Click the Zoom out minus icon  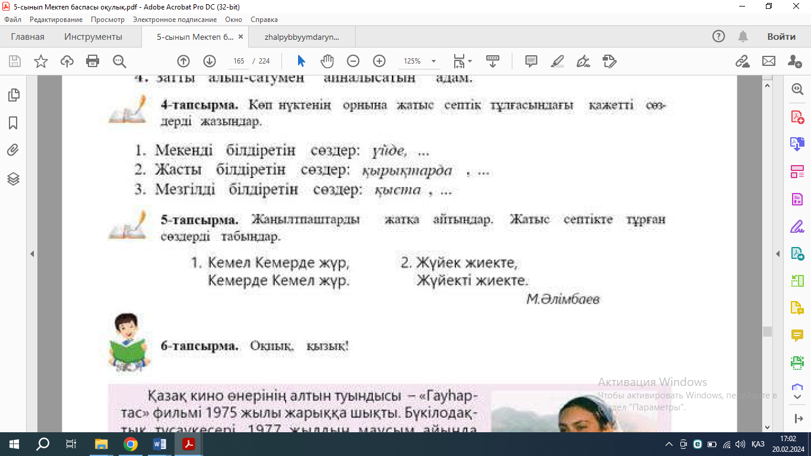point(353,61)
